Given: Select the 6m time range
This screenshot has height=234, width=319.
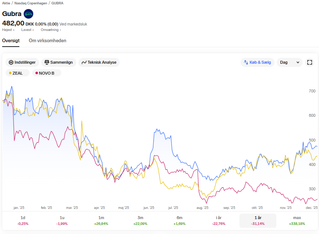Looking at the screenshot, I should 180,221.
